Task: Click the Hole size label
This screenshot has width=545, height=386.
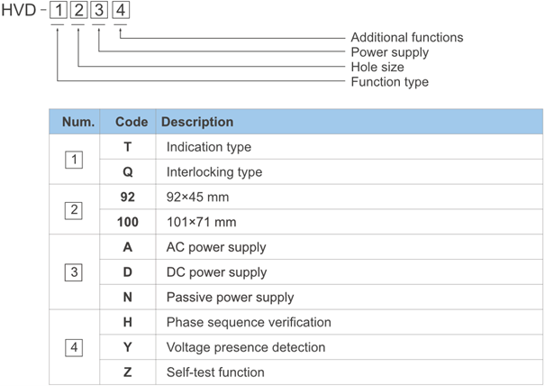Action: point(377,68)
